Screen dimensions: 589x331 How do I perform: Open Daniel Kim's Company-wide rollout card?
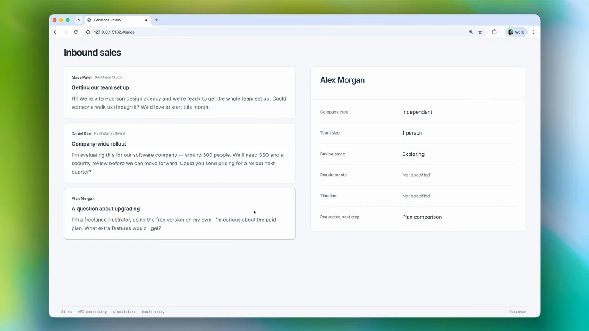tap(180, 153)
